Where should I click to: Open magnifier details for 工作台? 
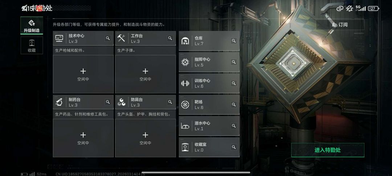click(x=170, y=38)
